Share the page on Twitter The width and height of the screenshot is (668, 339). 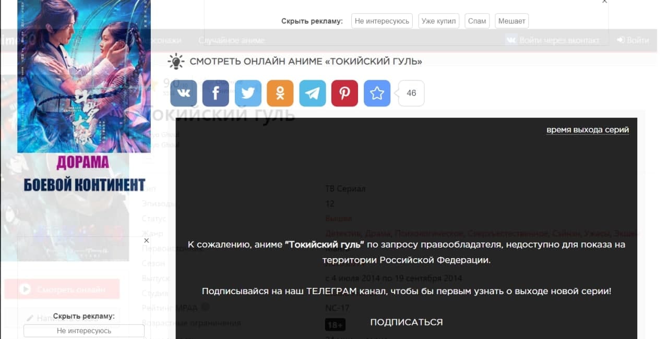pyautogui.click(x=248, y=93)
